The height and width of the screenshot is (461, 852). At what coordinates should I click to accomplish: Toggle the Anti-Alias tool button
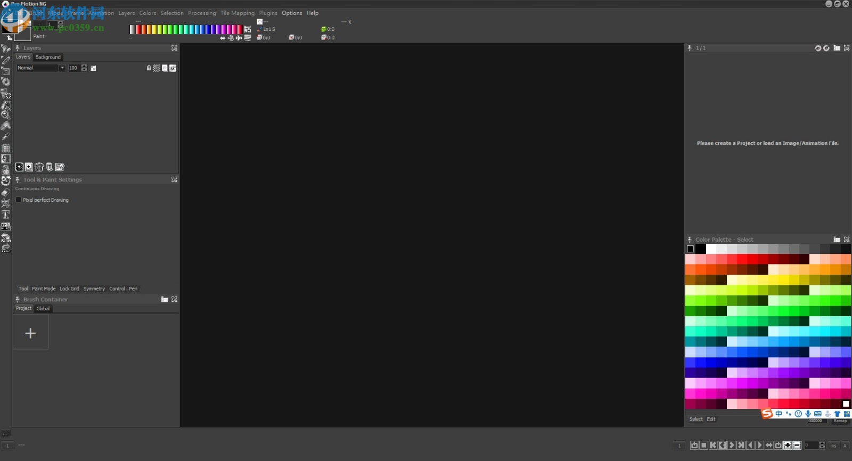click(x=6, y=226)
